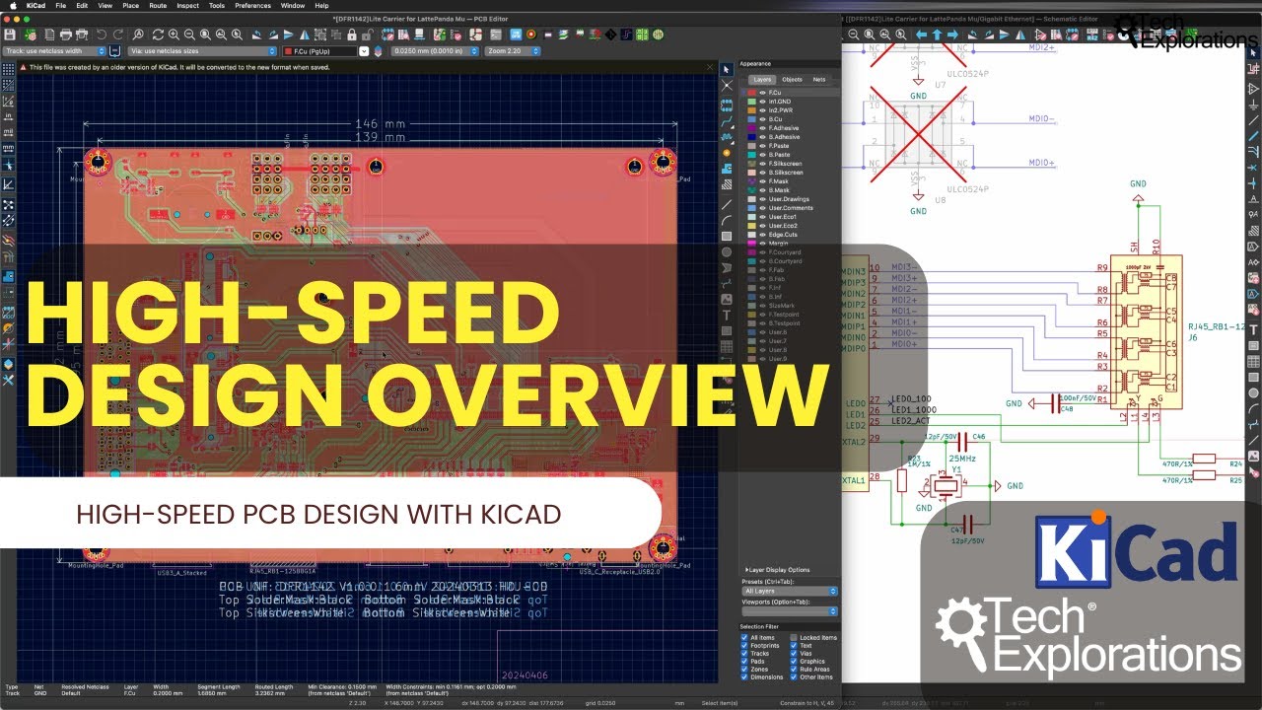Click the Zoom In magnifier icon

(174, 34)
